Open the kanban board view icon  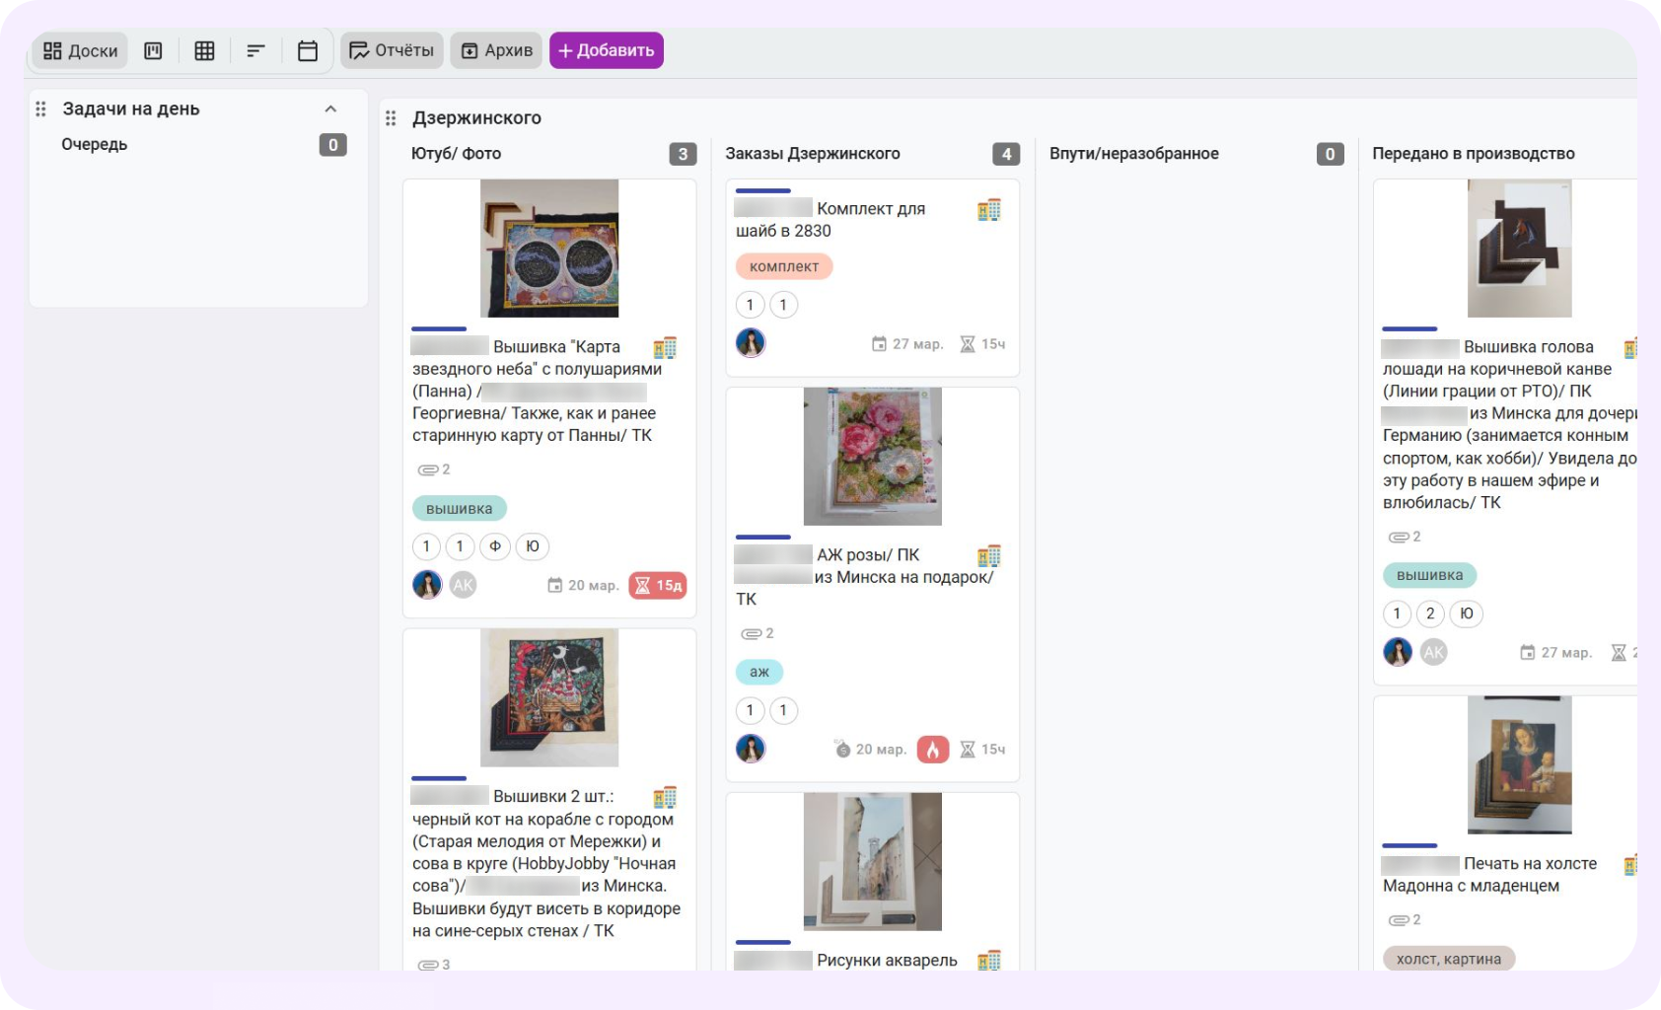153,51
